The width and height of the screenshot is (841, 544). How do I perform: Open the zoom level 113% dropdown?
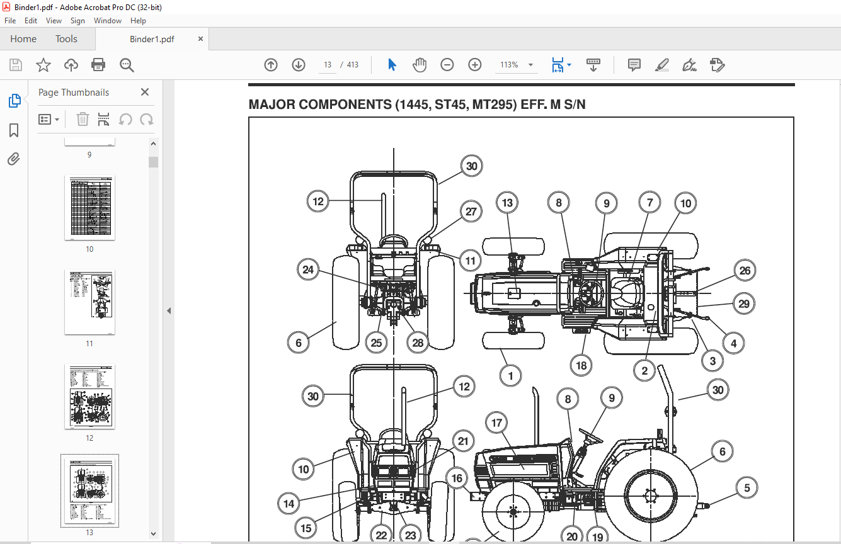[x=530, y=65]
